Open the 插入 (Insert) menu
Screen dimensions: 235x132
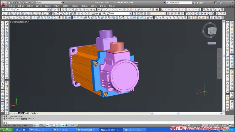39,6
